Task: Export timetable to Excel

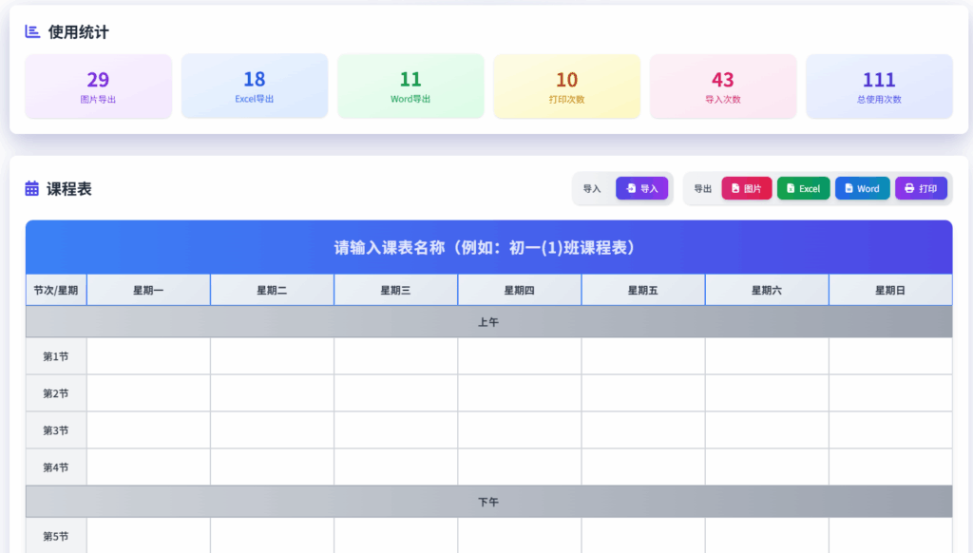Action: coord(803,188)
